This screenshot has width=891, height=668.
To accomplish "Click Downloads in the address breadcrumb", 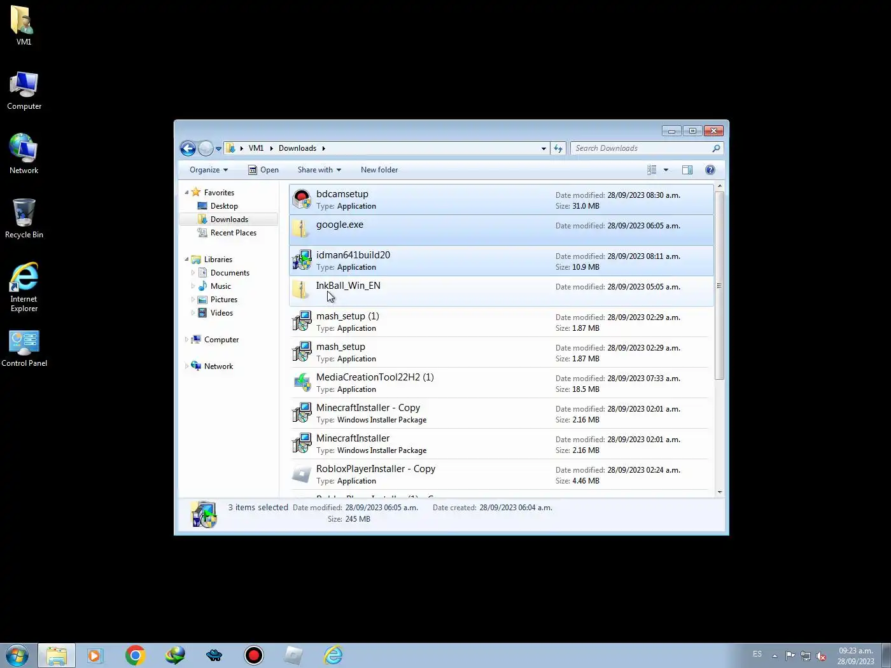I will [x=297, y=148].
